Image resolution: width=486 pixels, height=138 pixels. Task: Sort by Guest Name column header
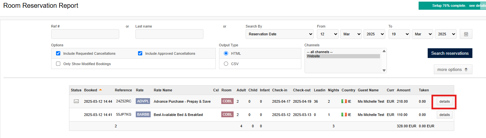click(x=368, y=90)
